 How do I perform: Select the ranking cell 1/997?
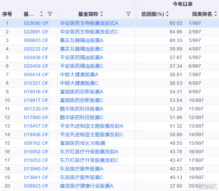[x=195, y=23]
